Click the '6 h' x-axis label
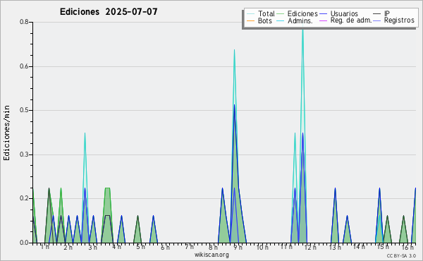The width and height of the screenshot is (423, 261). [166, 248]
